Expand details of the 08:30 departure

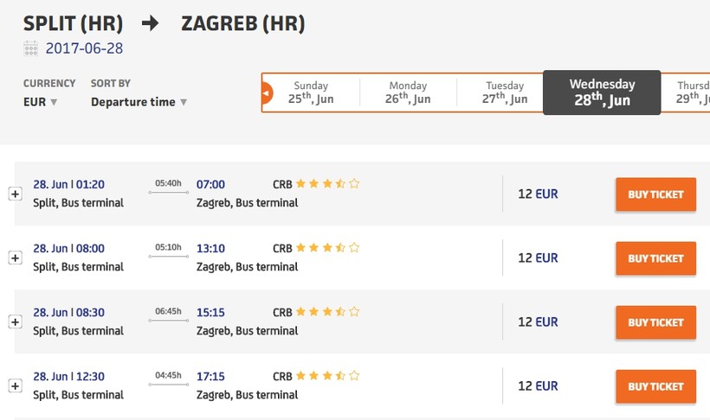tap(15, 322)
